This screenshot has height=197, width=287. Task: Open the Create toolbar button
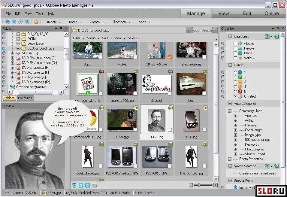pos(97,22)
